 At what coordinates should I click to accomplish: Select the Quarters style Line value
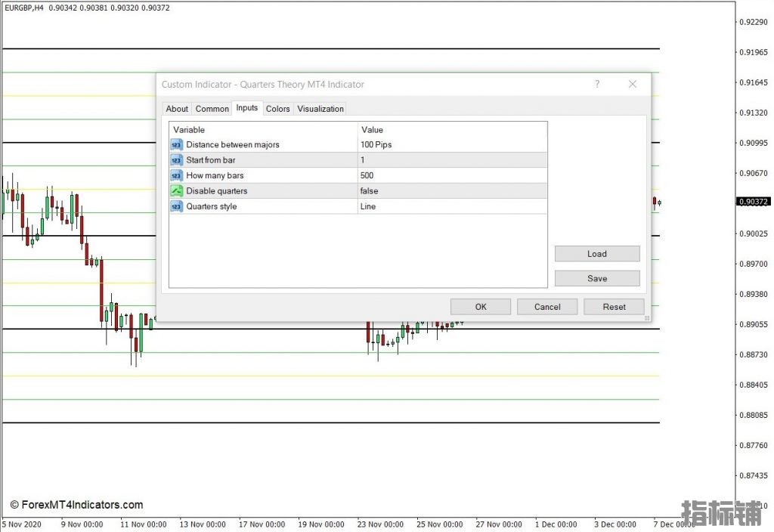click(452, 206)
